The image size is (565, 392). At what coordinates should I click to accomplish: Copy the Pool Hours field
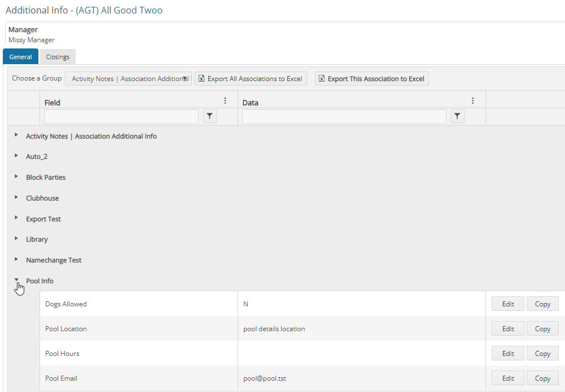(x=542, y=354)
